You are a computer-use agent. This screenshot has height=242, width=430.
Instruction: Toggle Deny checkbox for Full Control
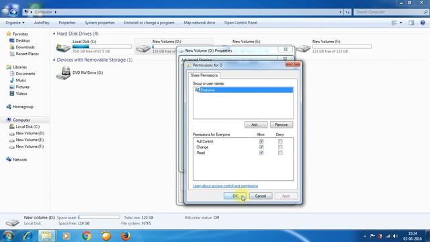(280, 142)
